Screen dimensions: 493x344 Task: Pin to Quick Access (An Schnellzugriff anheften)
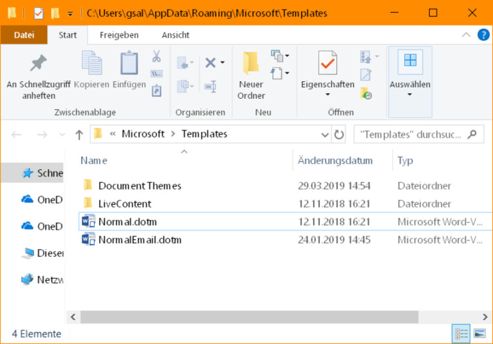click(x=38, y=76)
